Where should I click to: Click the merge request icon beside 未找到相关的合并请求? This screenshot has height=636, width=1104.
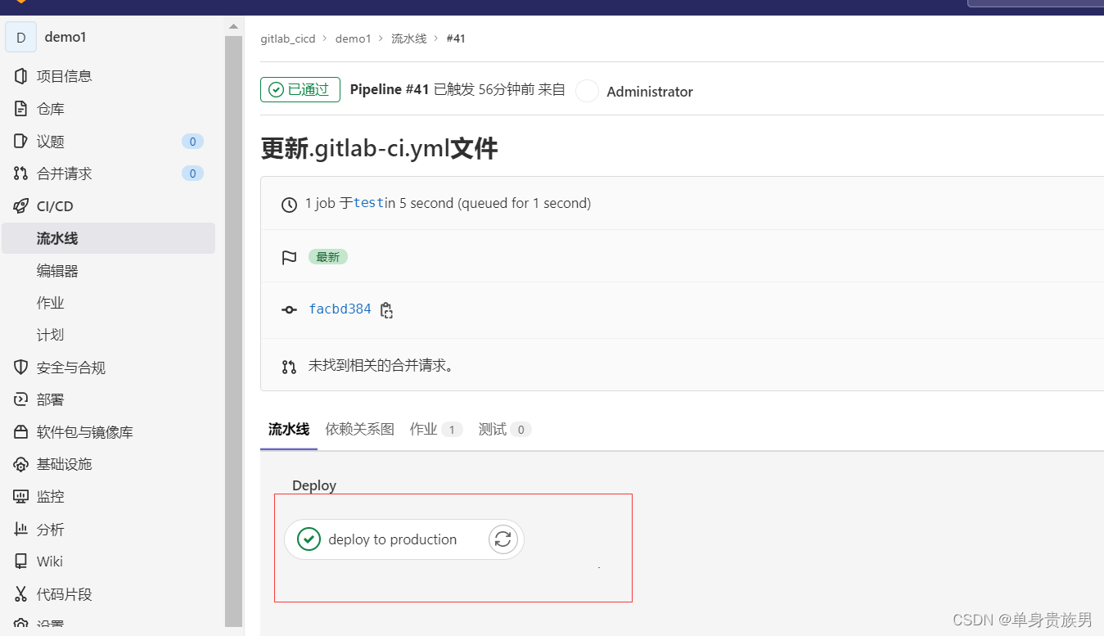point(289,367)
